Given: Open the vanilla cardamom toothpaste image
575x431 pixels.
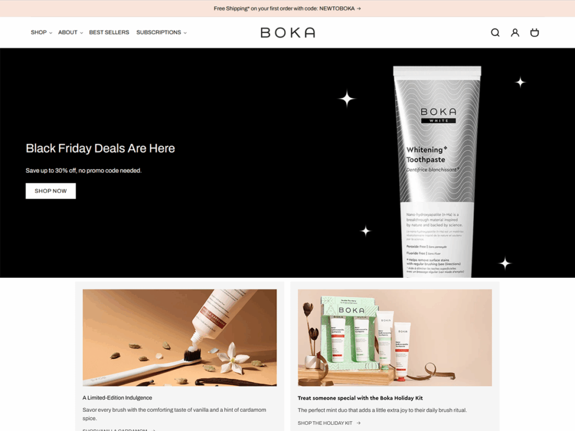Looking at the screenshot, I should click(180, 337).
